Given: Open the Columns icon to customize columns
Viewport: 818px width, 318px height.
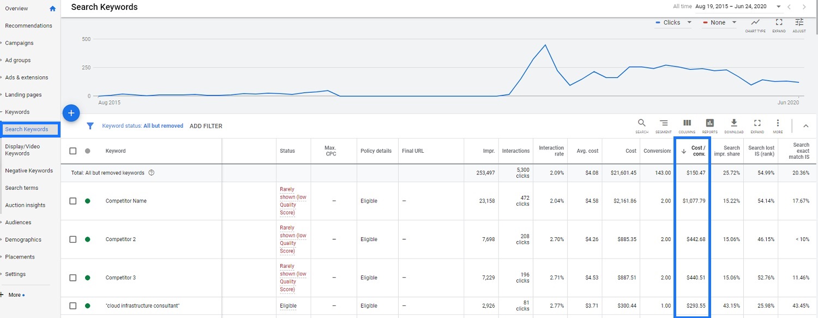Looking at the screenshot, I should pos(687,125).
